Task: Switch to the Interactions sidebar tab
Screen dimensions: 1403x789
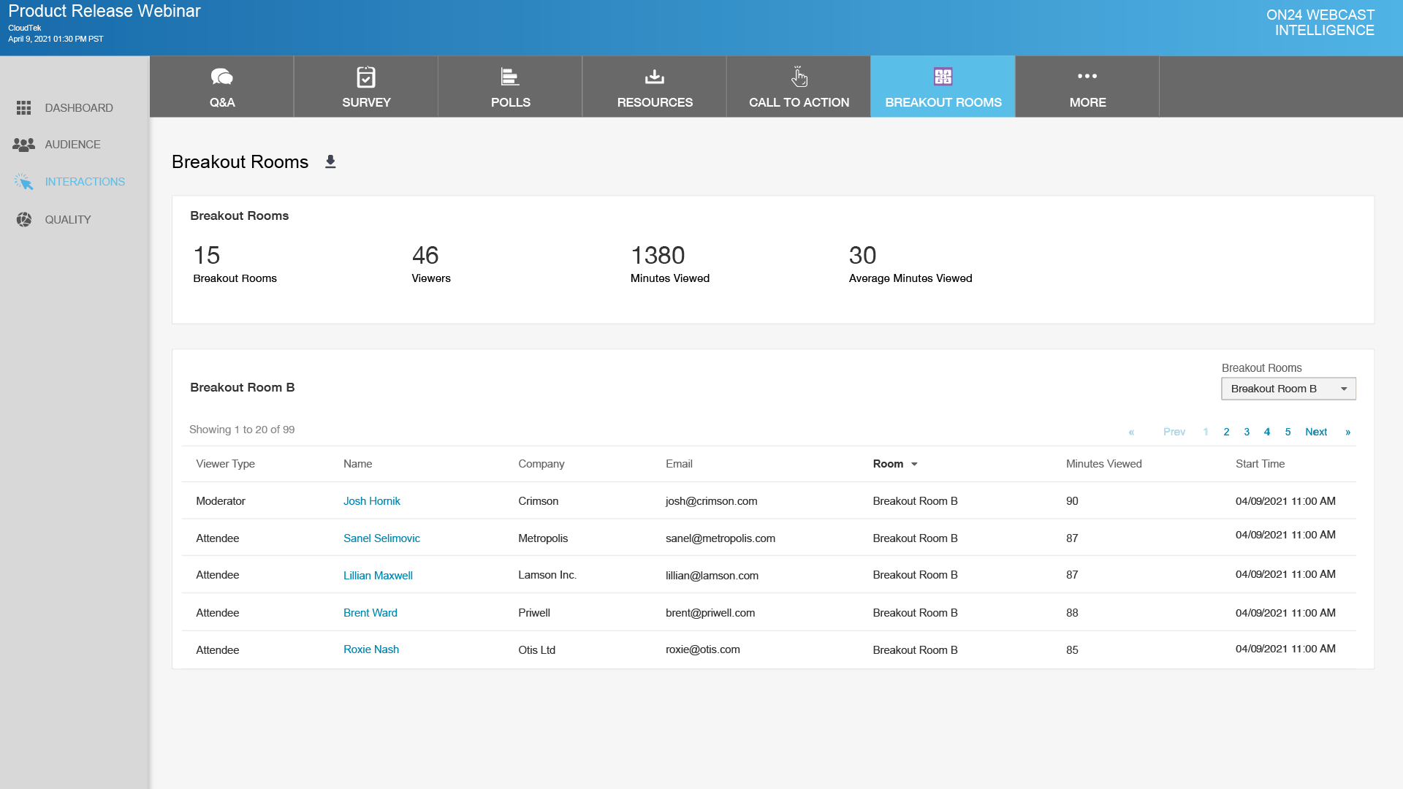Action: pos(85,181)
